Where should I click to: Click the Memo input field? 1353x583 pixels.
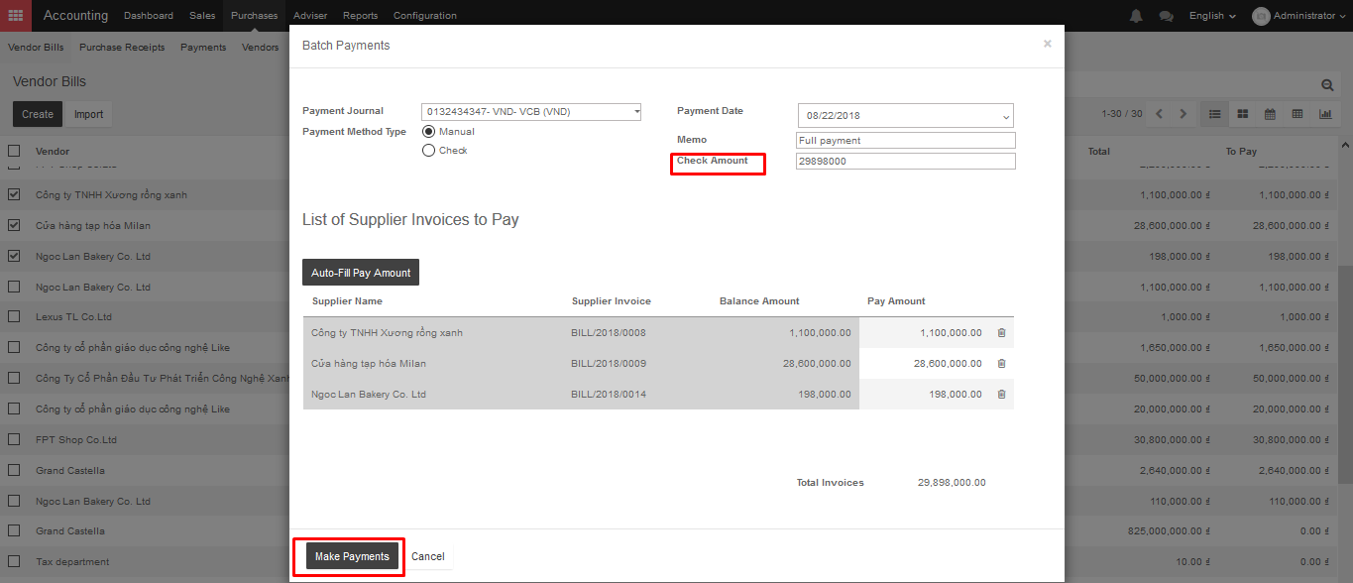coord(906,141)
